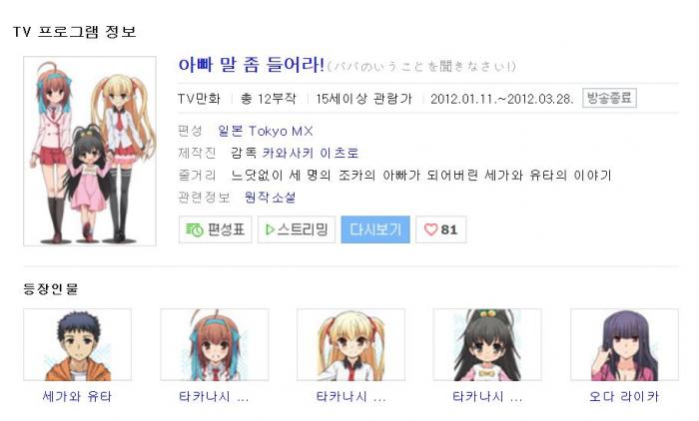Start 스트리밍 streaming playback
699x421 pixels.
point(297,229)
